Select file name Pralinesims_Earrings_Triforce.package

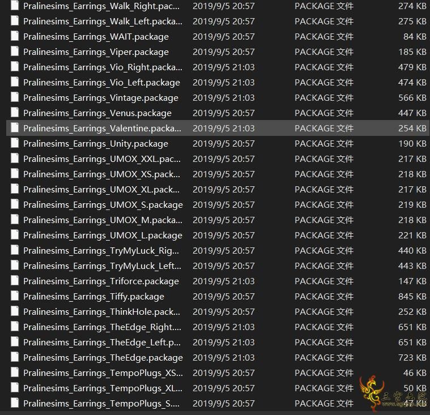(101, 281)
